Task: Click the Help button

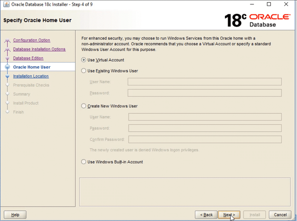Action: coord(15,215)
